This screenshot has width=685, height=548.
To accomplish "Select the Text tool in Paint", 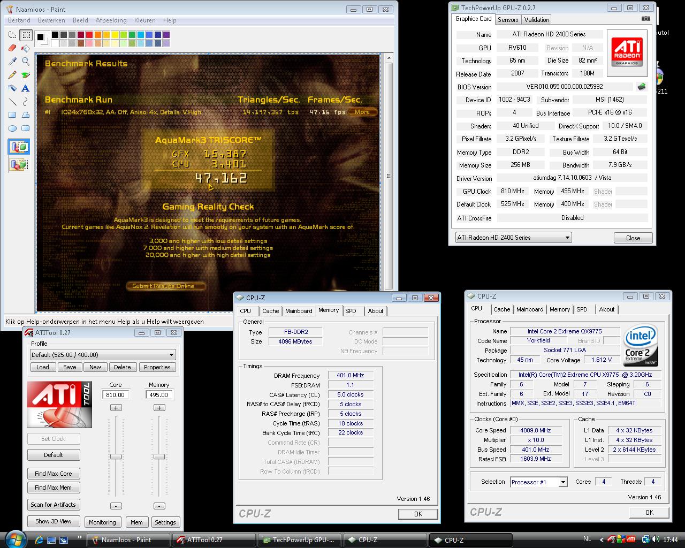I will tap(25, 88).
